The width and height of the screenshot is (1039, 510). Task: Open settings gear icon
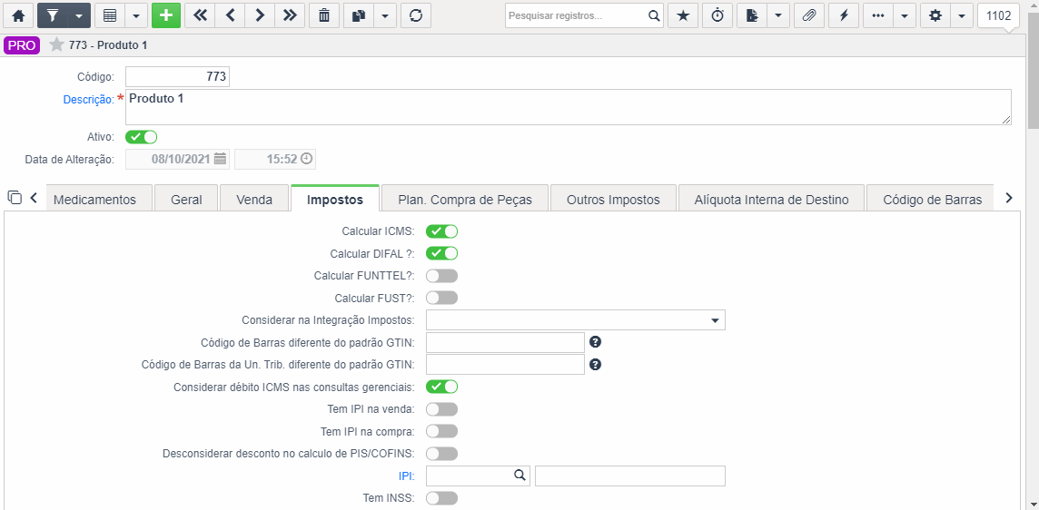[x=935, y=15]
